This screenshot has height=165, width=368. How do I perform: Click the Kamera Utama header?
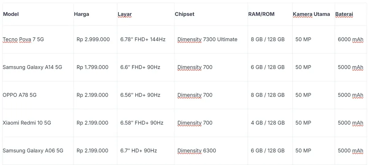click(x=311, y=14)
